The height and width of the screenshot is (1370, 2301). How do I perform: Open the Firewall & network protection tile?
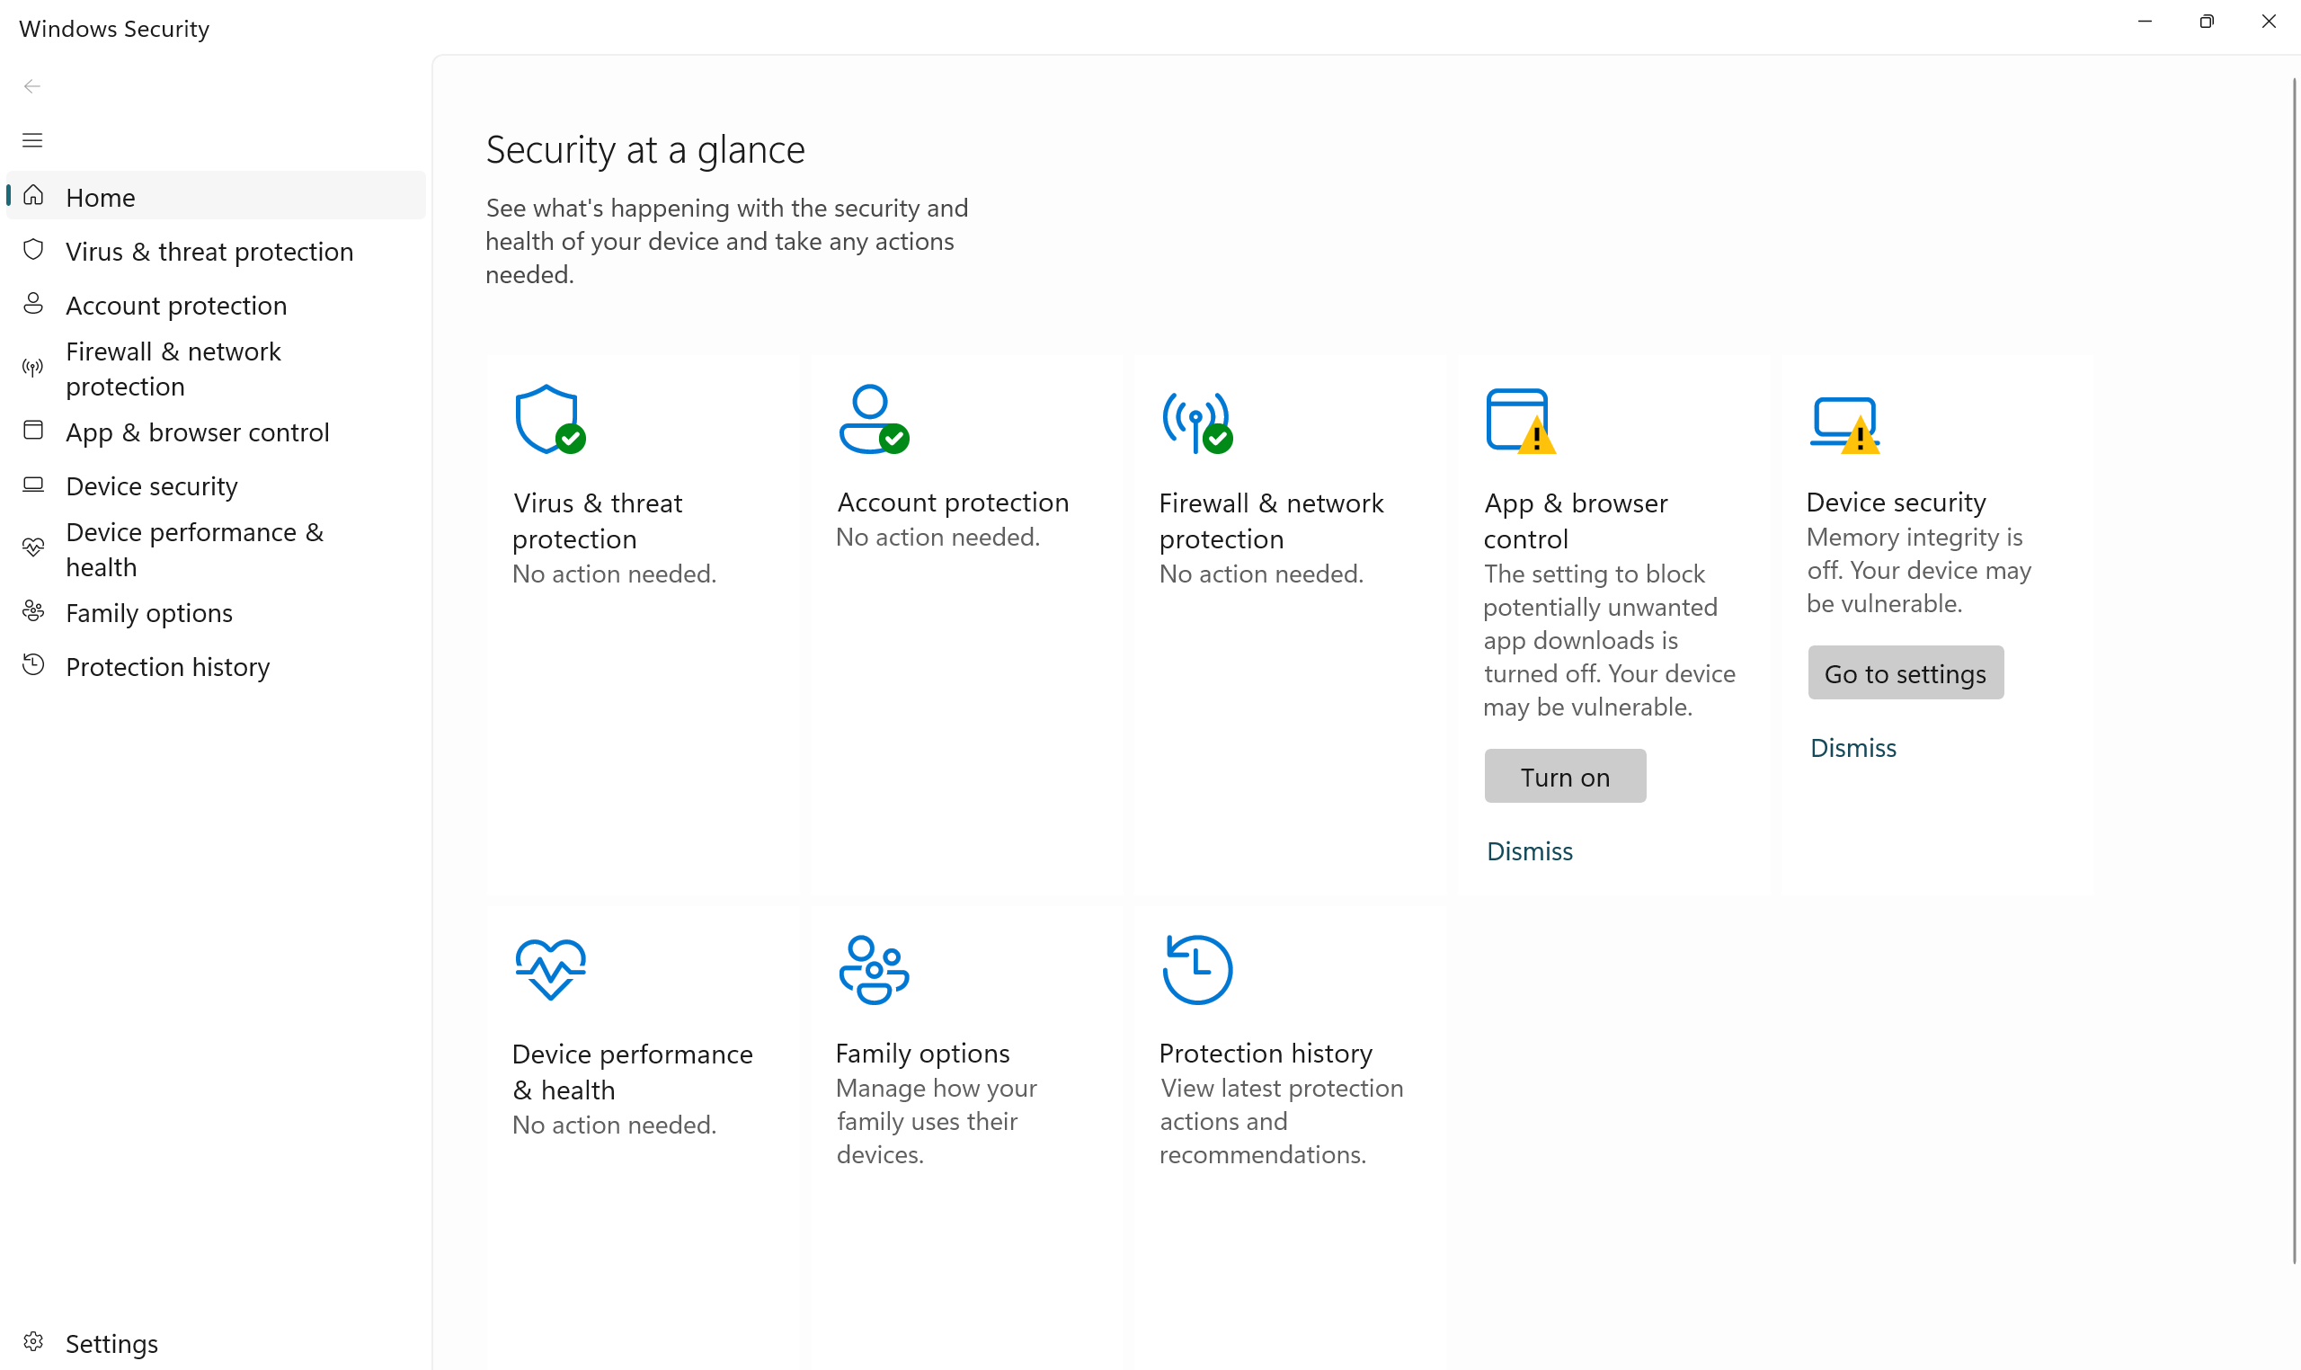1271,520
